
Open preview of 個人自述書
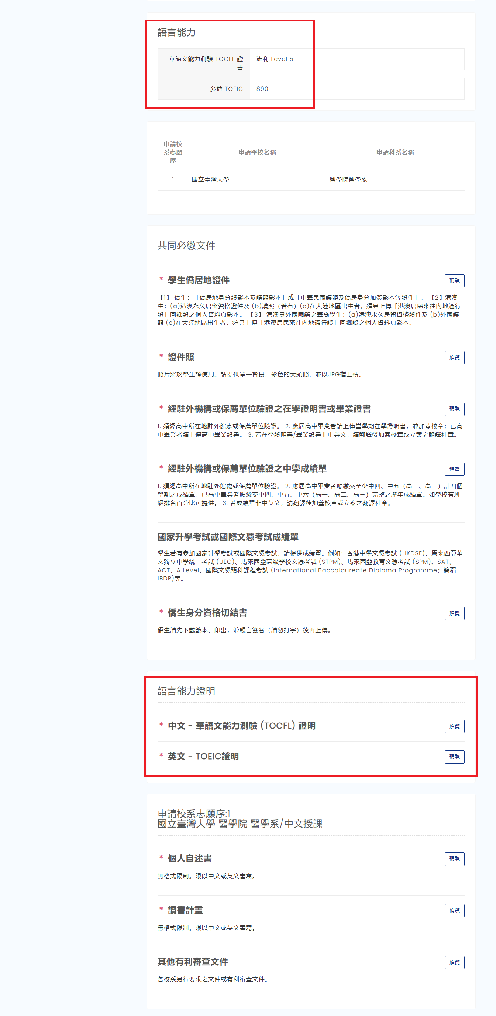[x=454, y=859]
